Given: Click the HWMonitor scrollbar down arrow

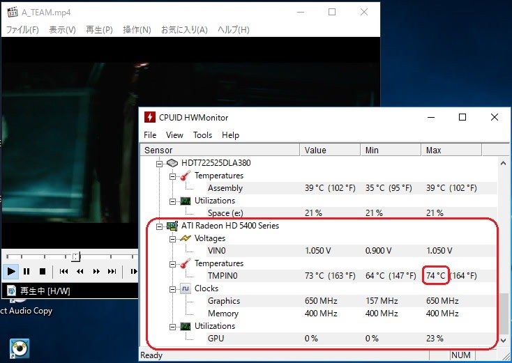Looking at the screenshot, I should click(x=503, y=340).
